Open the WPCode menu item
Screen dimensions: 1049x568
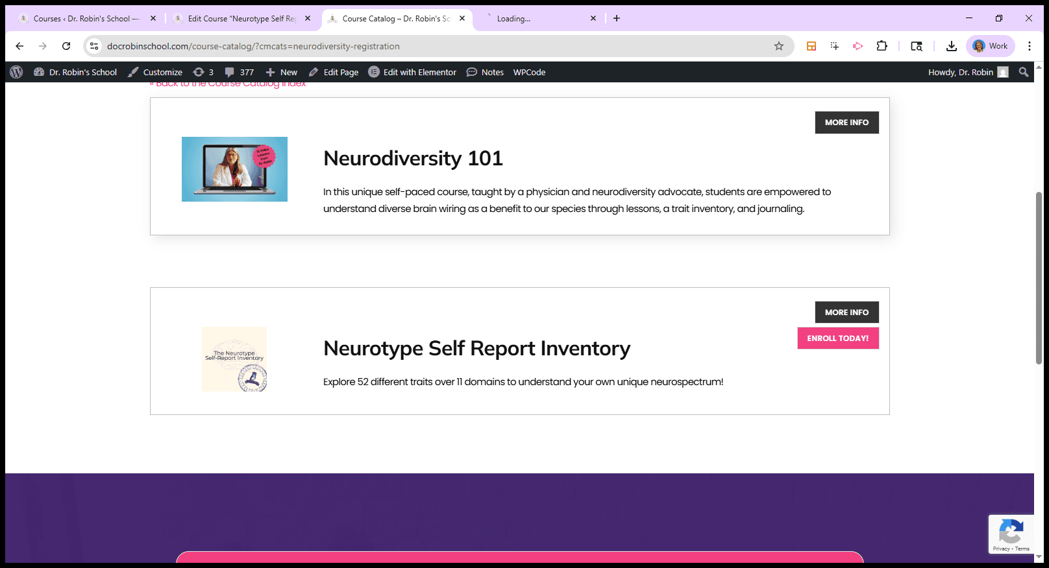[529, 72]
